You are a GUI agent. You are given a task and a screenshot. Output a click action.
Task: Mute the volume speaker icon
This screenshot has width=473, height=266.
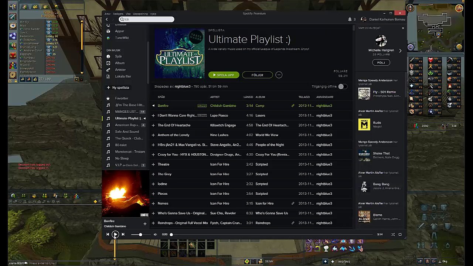[x=155, y=234]
